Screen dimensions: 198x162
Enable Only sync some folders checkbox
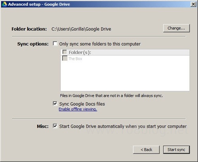click(55, 44)
